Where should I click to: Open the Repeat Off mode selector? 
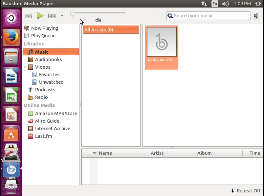tap(246, 191)
